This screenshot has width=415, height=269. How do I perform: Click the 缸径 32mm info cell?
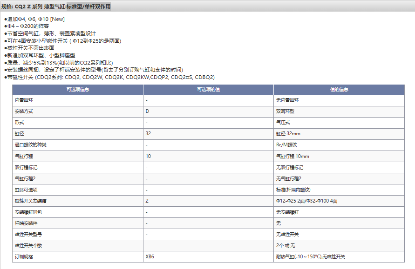(288, 134)
